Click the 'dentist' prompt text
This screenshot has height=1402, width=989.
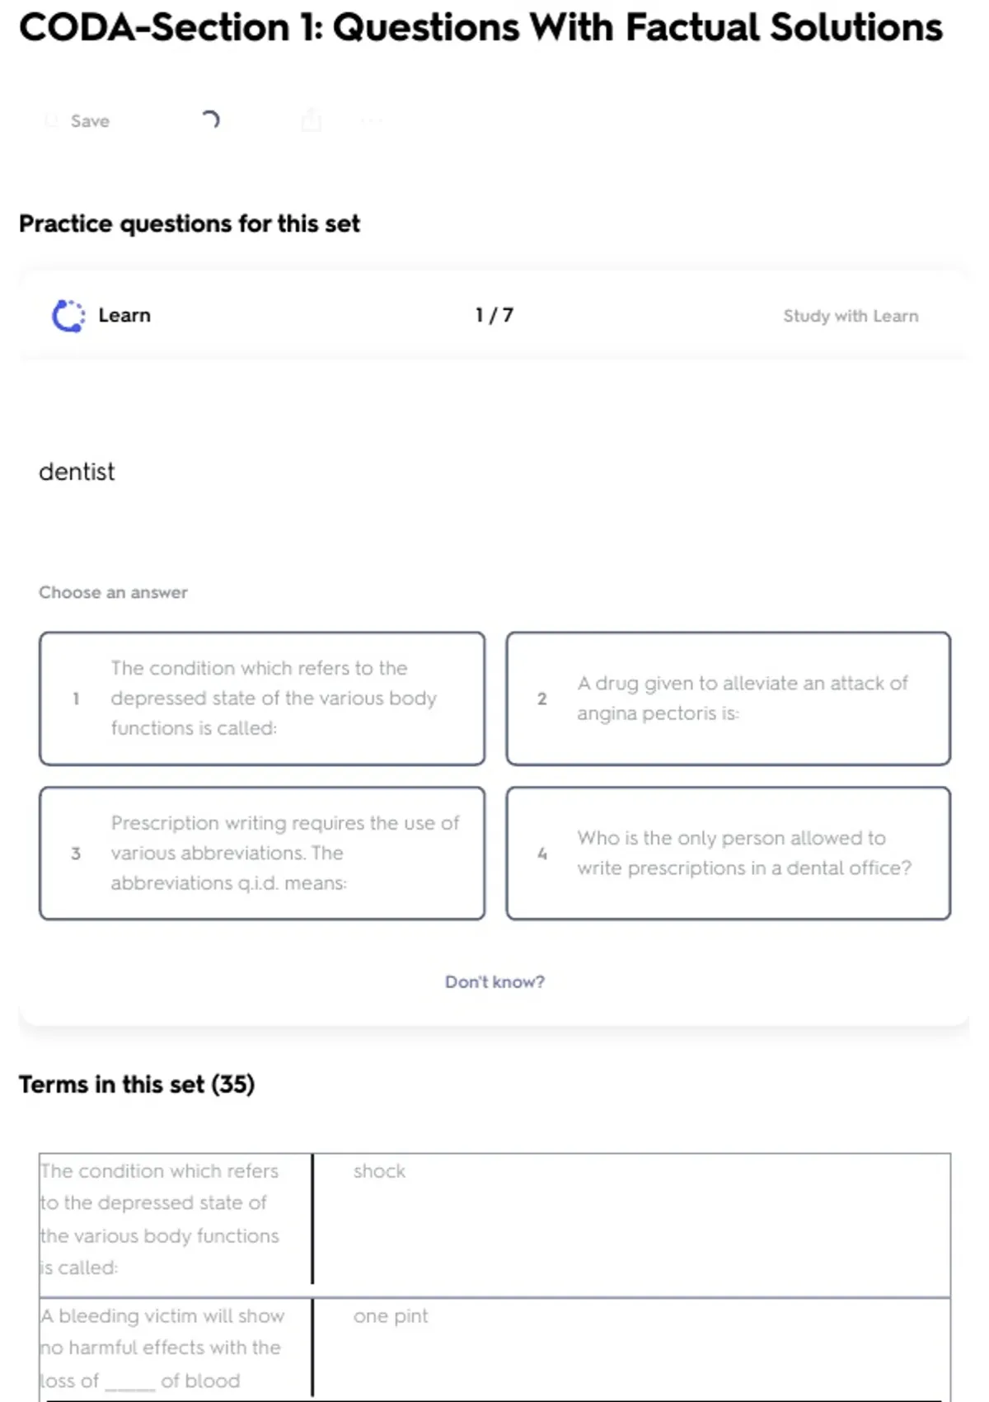coord(77,472)
